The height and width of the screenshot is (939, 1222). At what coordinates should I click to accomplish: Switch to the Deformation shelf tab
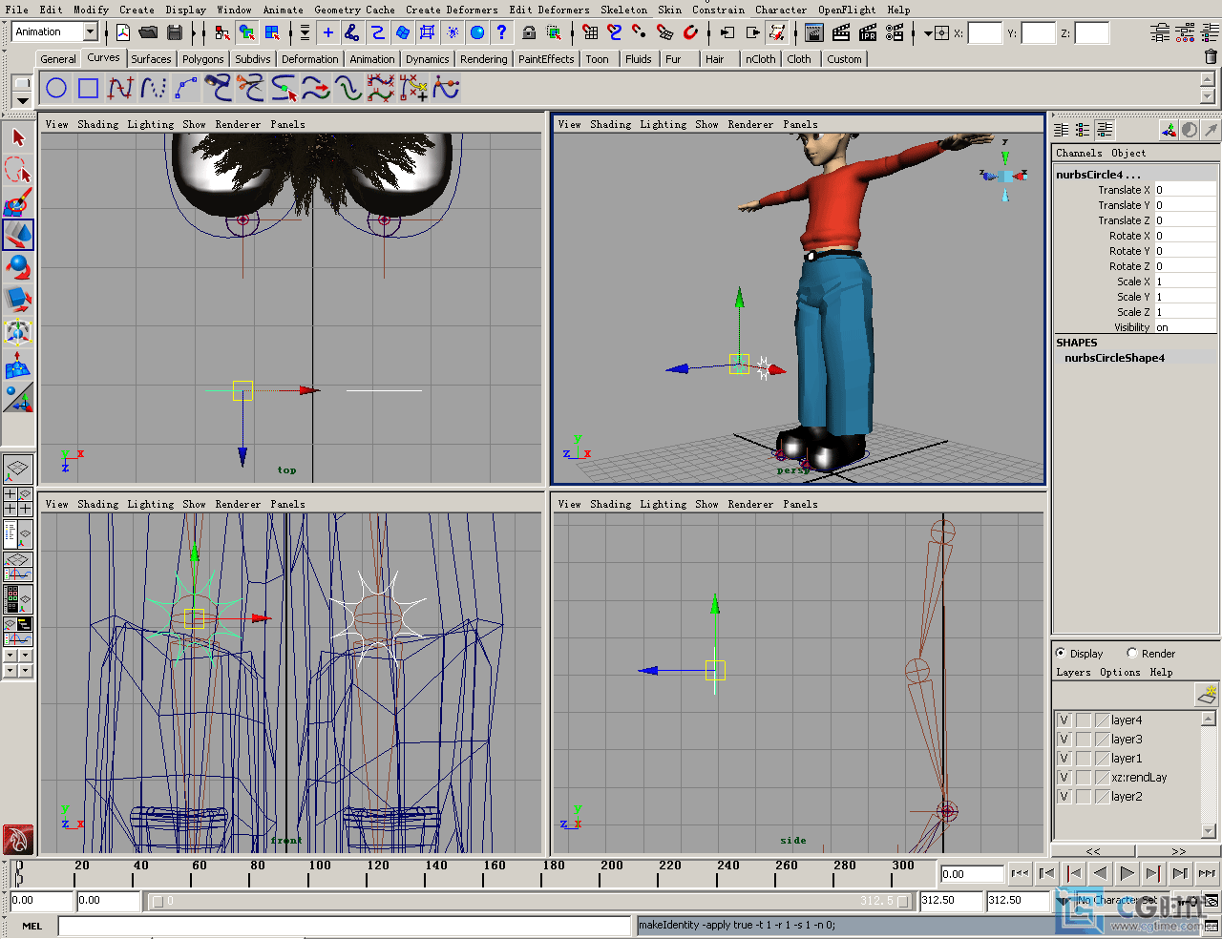[x=309, y=59]
